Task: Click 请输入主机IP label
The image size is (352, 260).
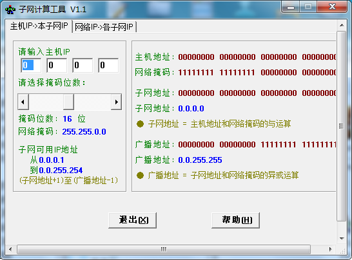Action: click(x=44, y=51)
